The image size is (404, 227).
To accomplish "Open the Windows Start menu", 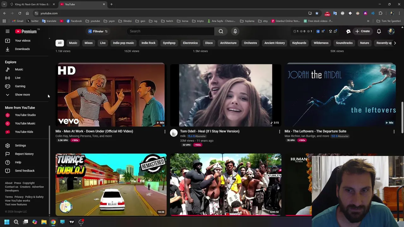I will click(7, 222).
